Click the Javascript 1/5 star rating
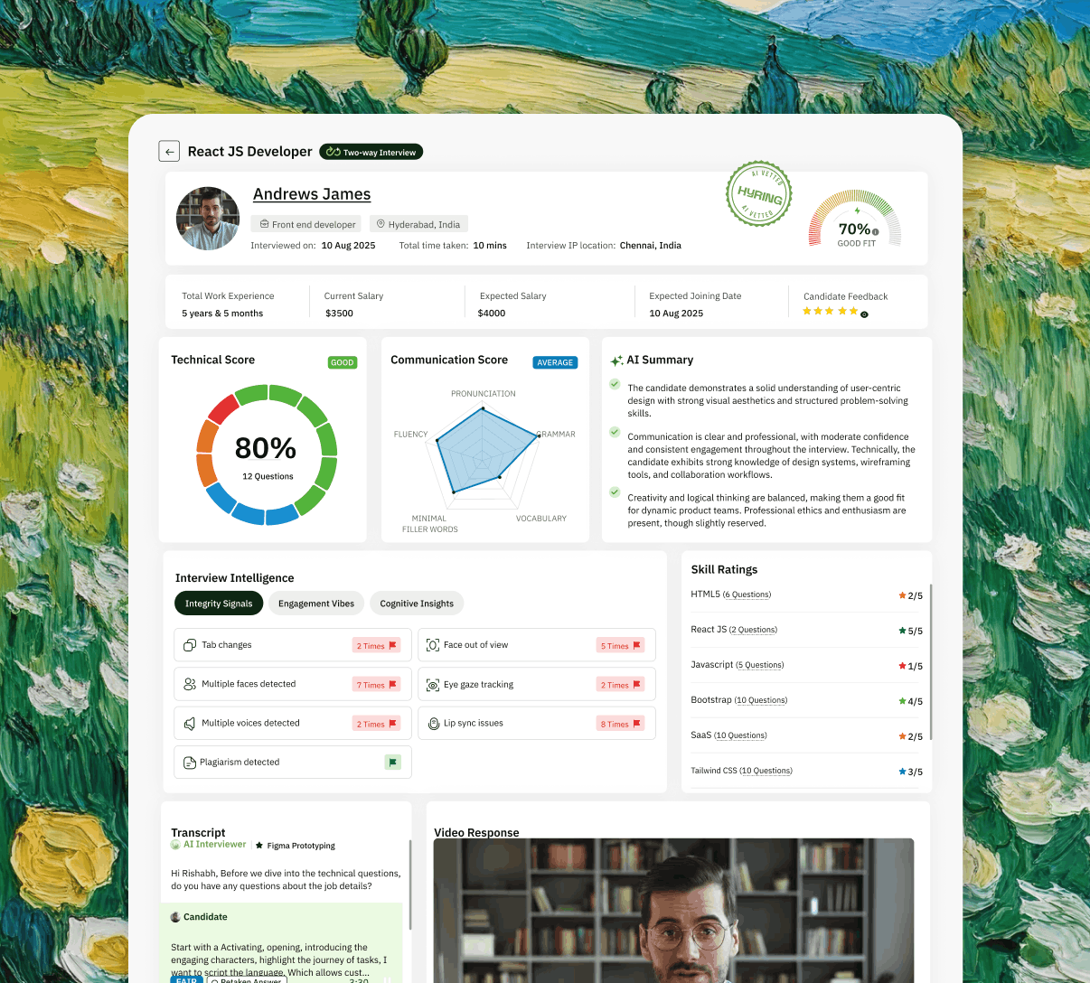Screen dimensions: 1090x983 910,666
